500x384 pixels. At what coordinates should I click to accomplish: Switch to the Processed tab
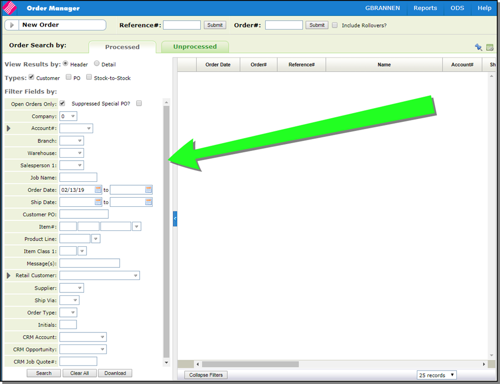point(123,47)
